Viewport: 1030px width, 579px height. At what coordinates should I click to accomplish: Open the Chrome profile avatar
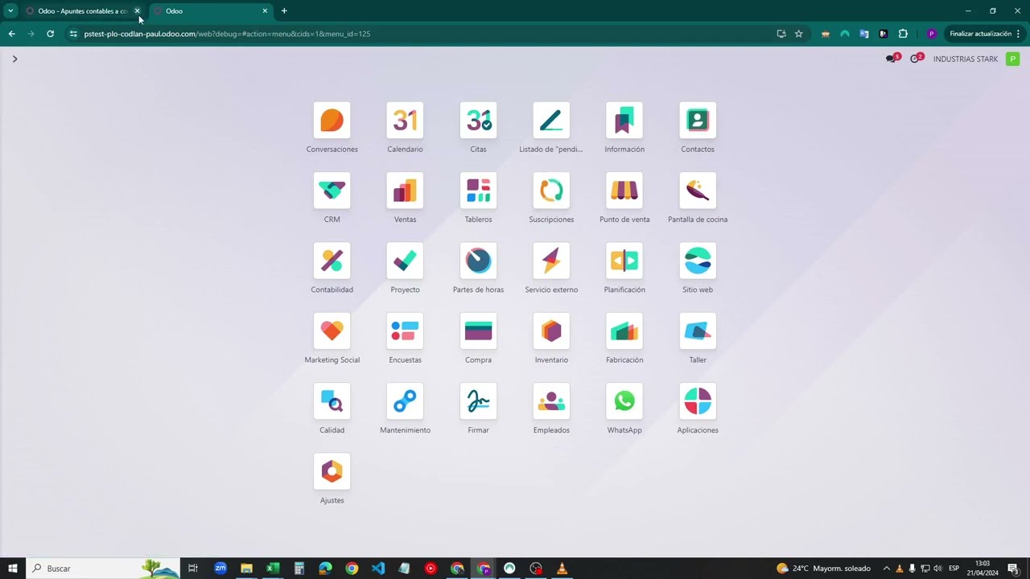tap(931, 34)
